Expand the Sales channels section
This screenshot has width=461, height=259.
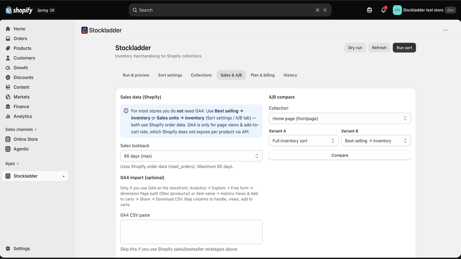pyautogui.click(x=21, y=129)
